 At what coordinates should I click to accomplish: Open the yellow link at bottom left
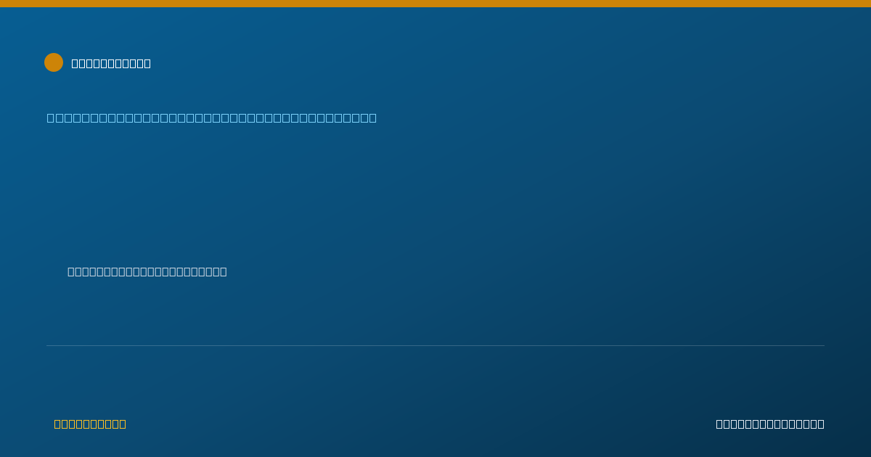pyautogui.click(x=90, y=424)
